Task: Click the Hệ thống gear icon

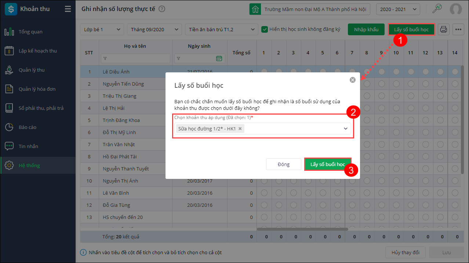Action: pyautogui.click(x=9, y=165)
